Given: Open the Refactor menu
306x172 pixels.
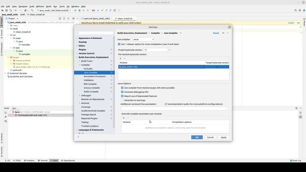Looking at the screenshot, I should tap(40, 6).
